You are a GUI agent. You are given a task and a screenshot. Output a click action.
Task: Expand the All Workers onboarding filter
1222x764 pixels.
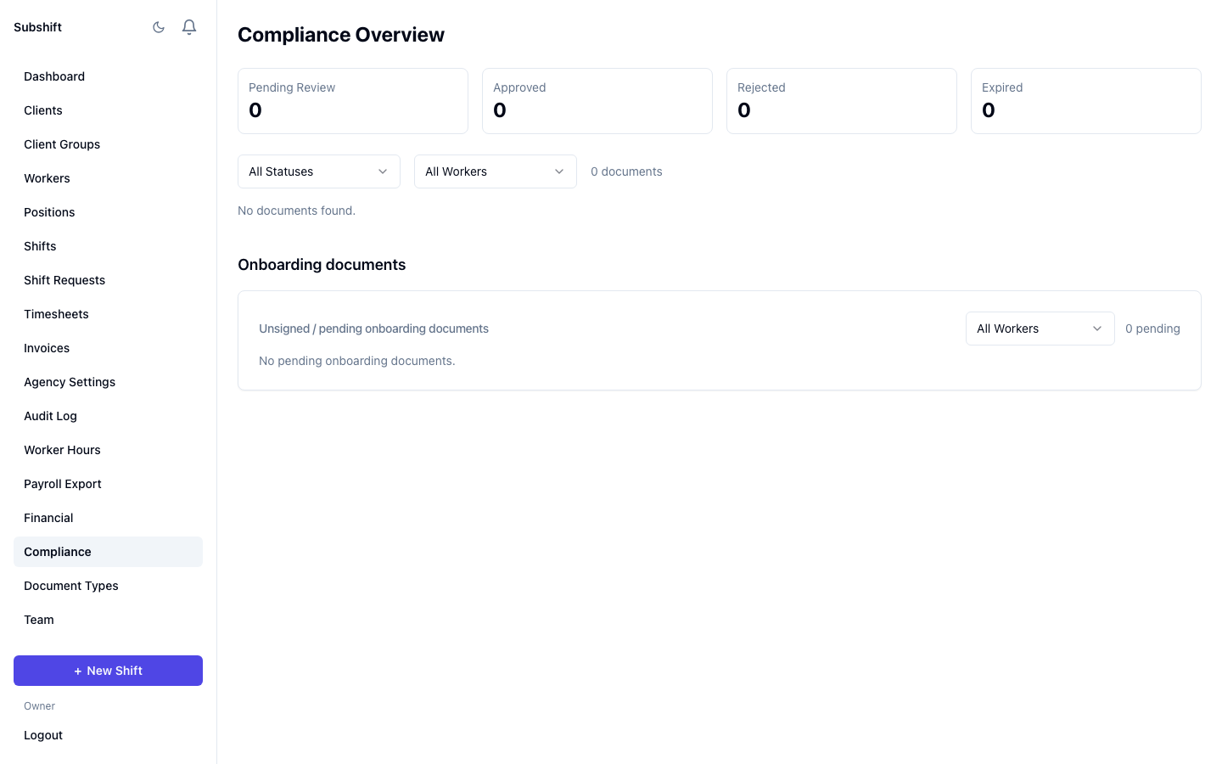[1040, 329]
